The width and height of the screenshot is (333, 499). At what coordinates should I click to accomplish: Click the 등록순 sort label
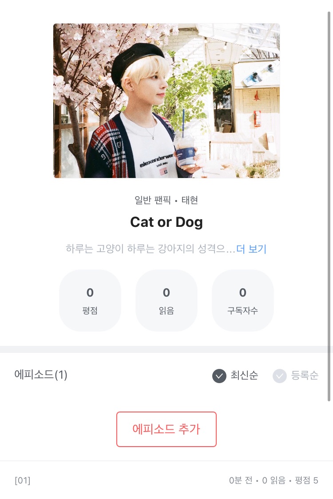305,376
